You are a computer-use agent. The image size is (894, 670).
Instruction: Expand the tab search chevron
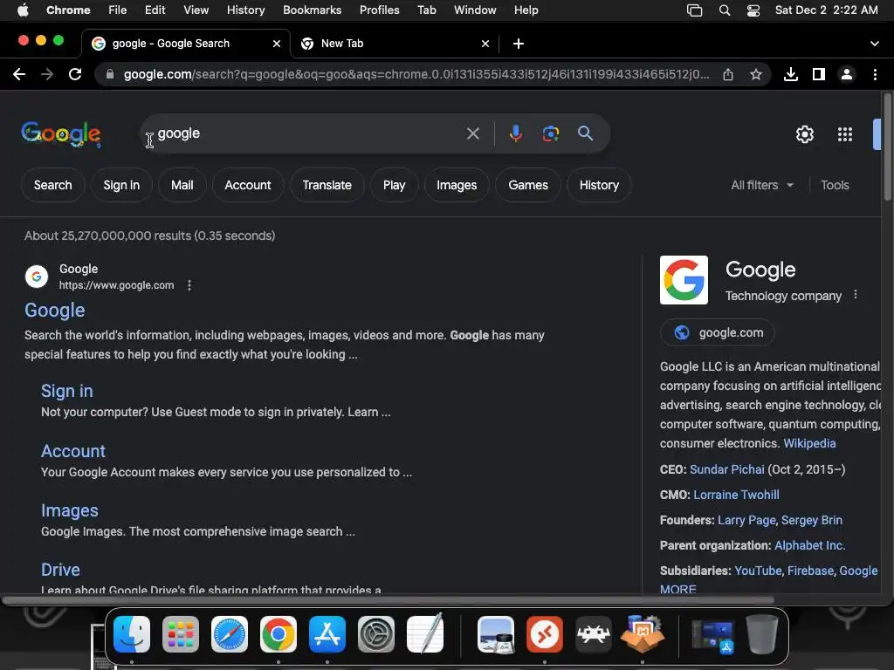click(875, 44)
